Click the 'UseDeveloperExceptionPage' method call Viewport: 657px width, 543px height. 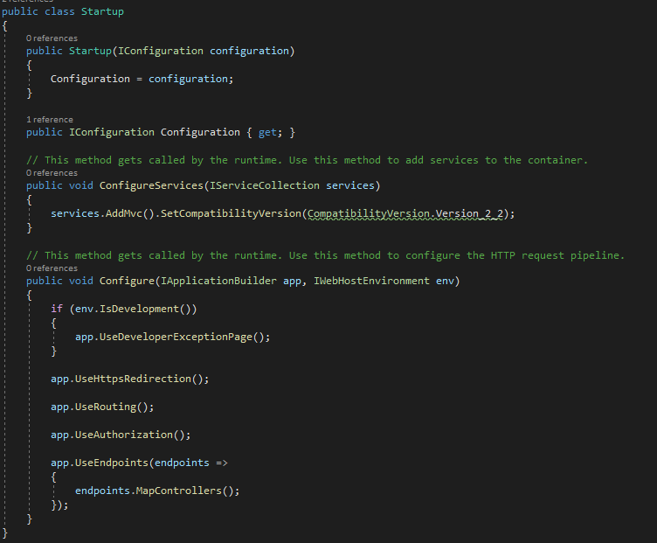pyautogui.click(x=176, y=338)
